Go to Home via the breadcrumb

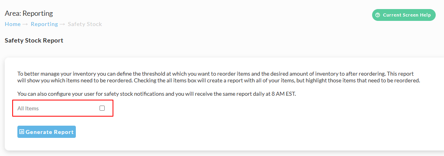[x=13, y=24]
